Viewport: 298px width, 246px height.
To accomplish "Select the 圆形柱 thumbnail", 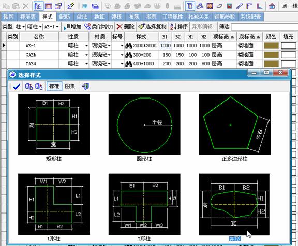I will [x=144, y=124].
